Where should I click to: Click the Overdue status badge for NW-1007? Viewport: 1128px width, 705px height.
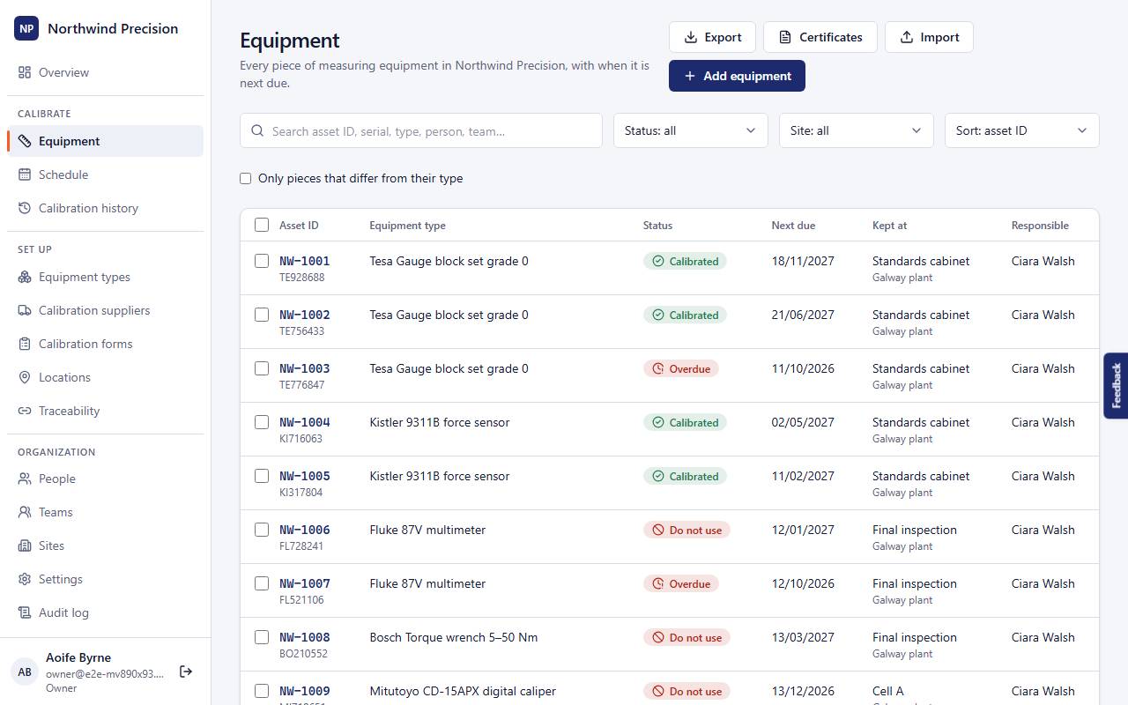tap(681, 583)
